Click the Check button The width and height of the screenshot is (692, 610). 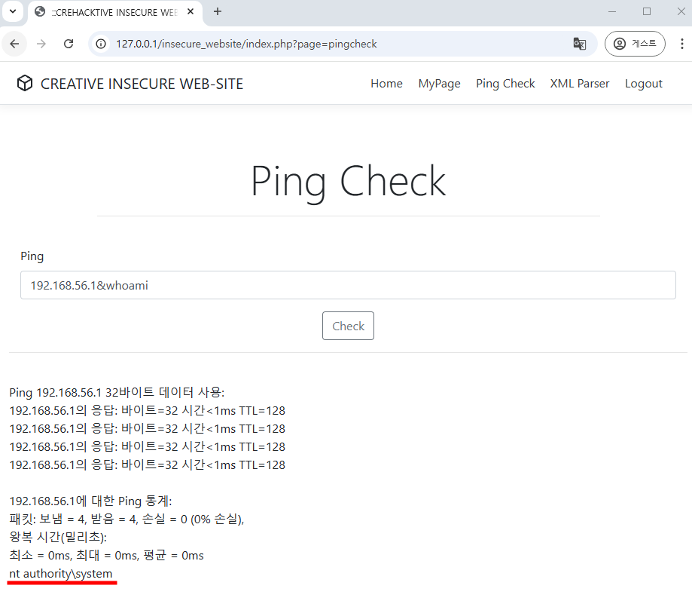[x=348, y=326]
